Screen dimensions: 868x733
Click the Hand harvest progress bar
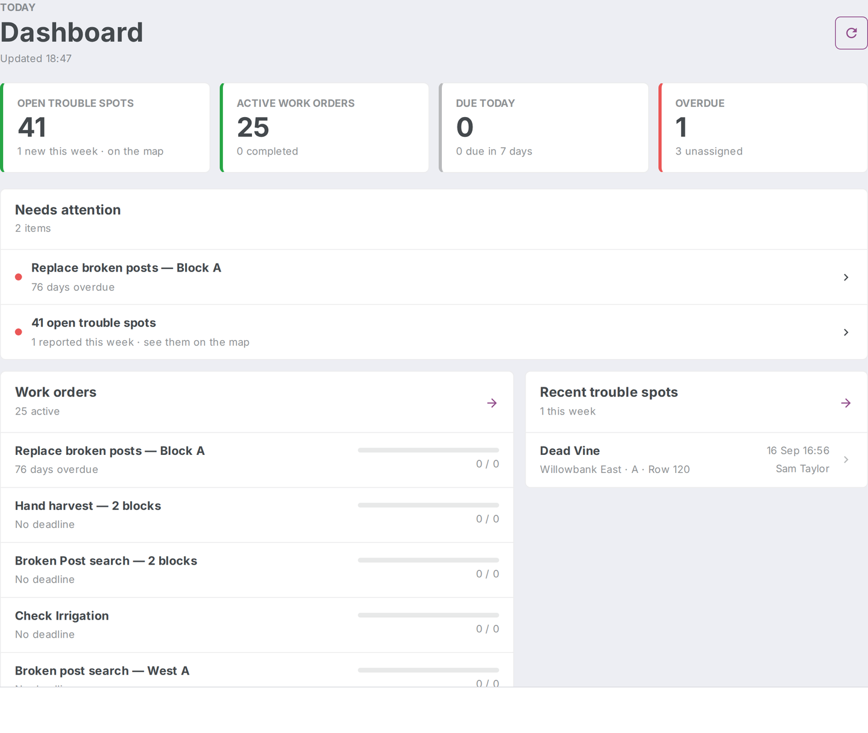click(429, 505)
